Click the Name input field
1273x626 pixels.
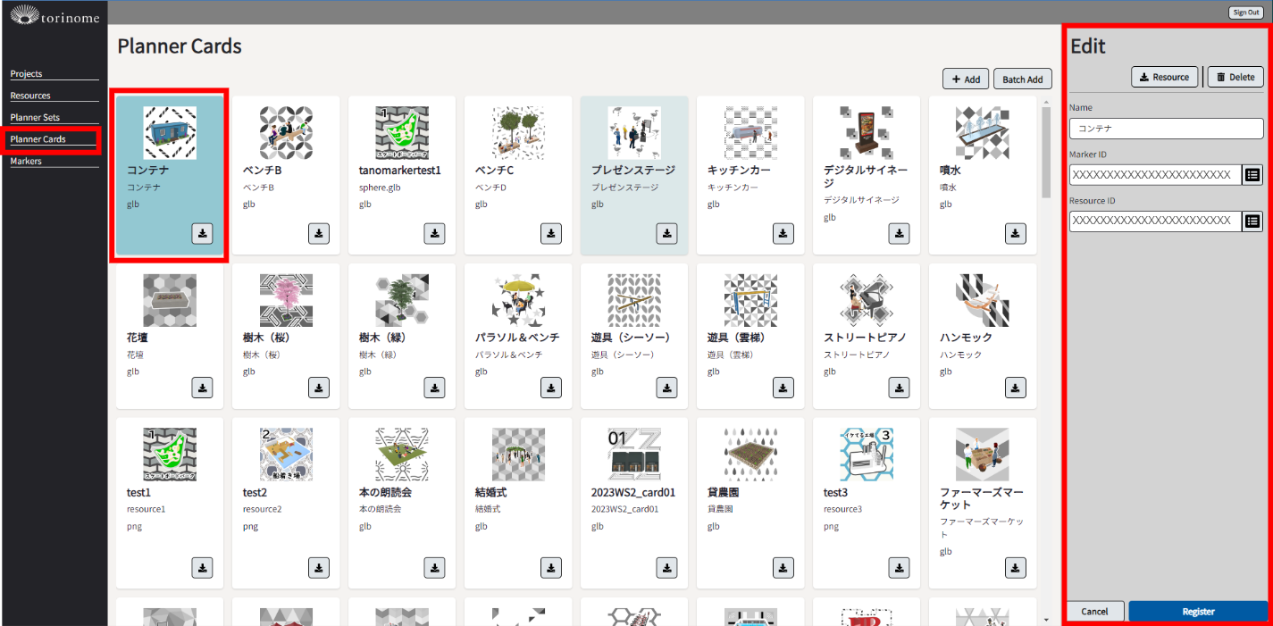1166,129
